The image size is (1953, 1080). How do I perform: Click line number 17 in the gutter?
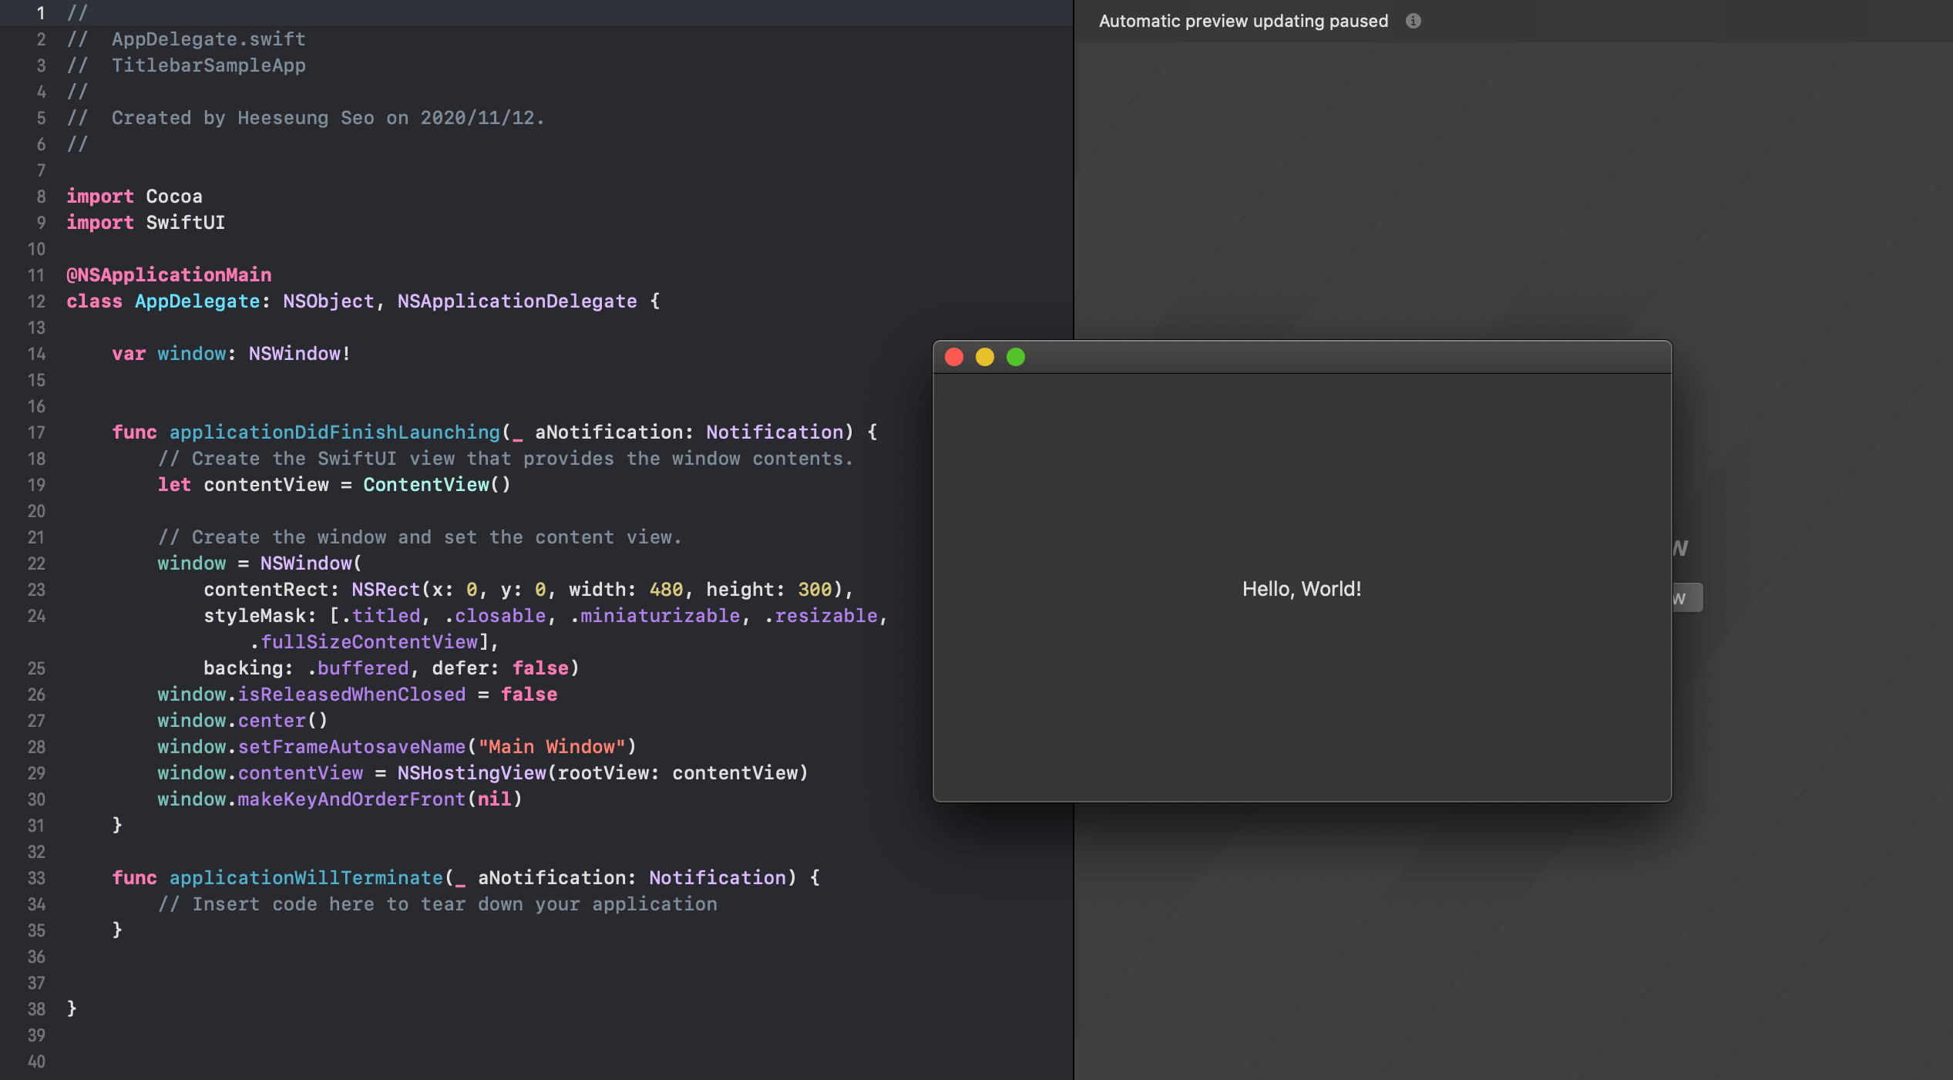36,432
